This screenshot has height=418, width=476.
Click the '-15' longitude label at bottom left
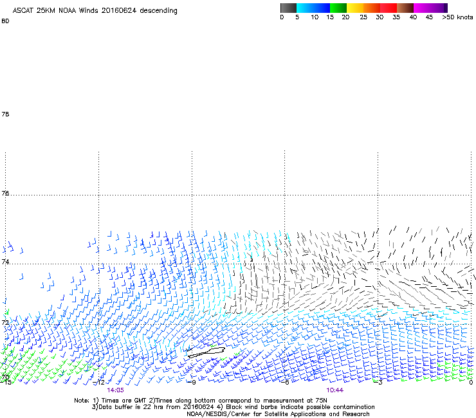(x=6, y=383)
